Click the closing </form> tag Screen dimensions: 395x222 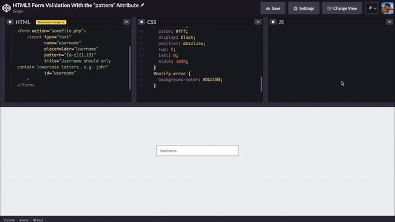26,85
